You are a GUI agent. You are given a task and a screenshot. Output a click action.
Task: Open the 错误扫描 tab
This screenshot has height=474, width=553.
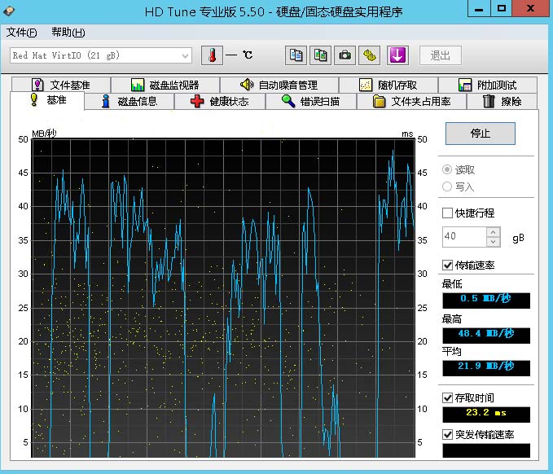point(311,102)
